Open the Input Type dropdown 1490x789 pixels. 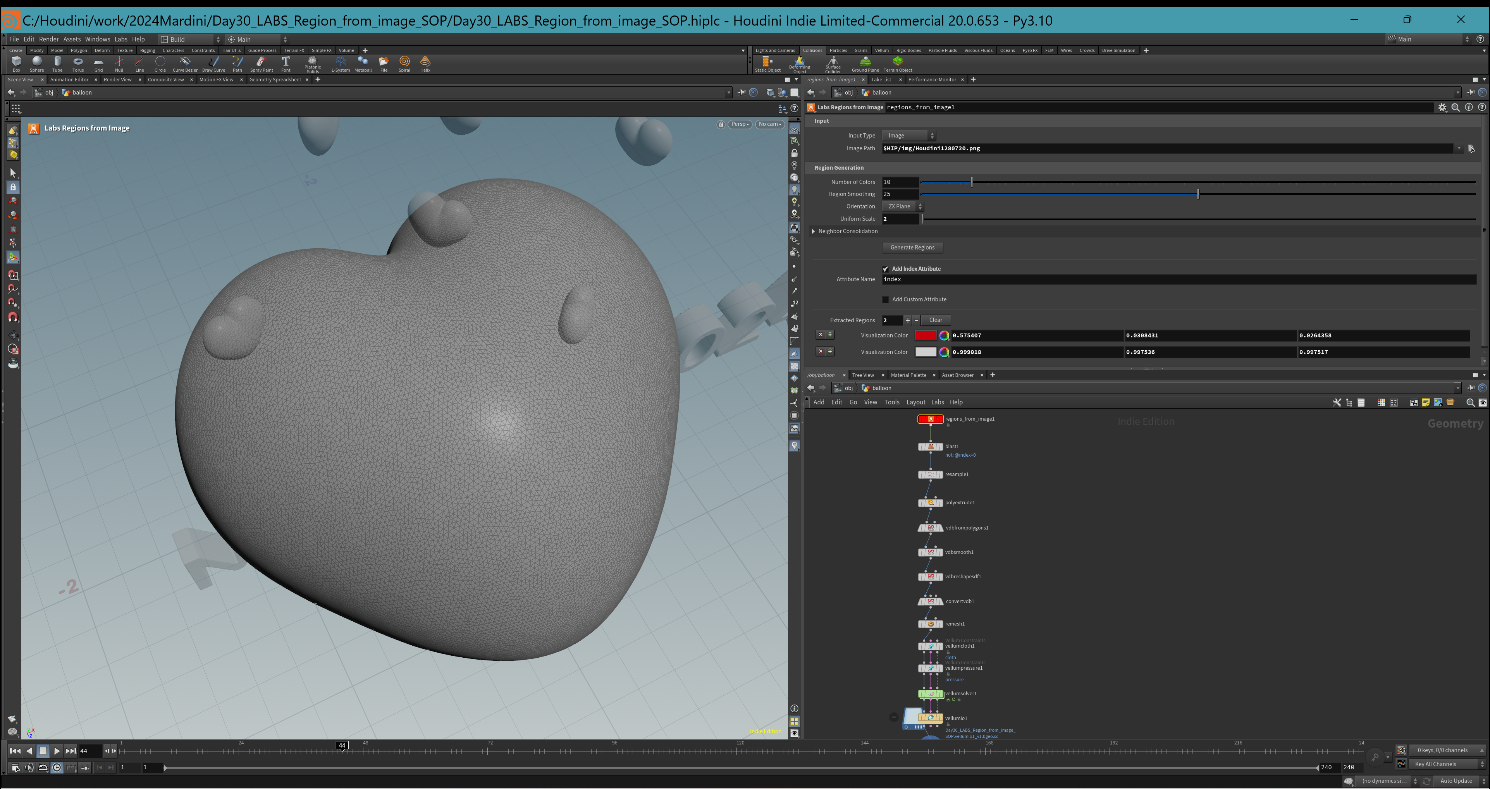909,135
